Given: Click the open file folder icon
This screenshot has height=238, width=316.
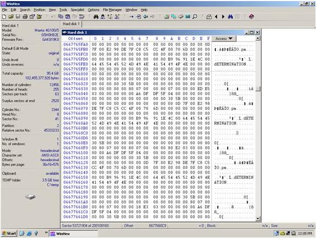Looking at the screenshot, I should (x=11, y=17).
